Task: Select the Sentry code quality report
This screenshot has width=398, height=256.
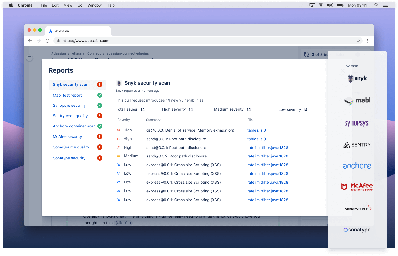Action: 70,116
